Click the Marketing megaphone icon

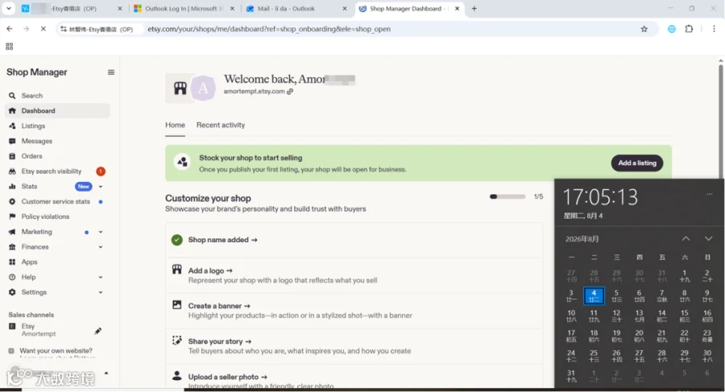pos(12,232)
